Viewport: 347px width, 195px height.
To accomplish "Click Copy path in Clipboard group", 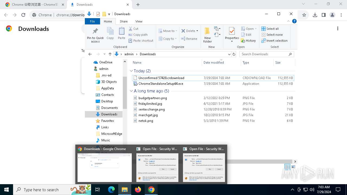I will (138, 35).
